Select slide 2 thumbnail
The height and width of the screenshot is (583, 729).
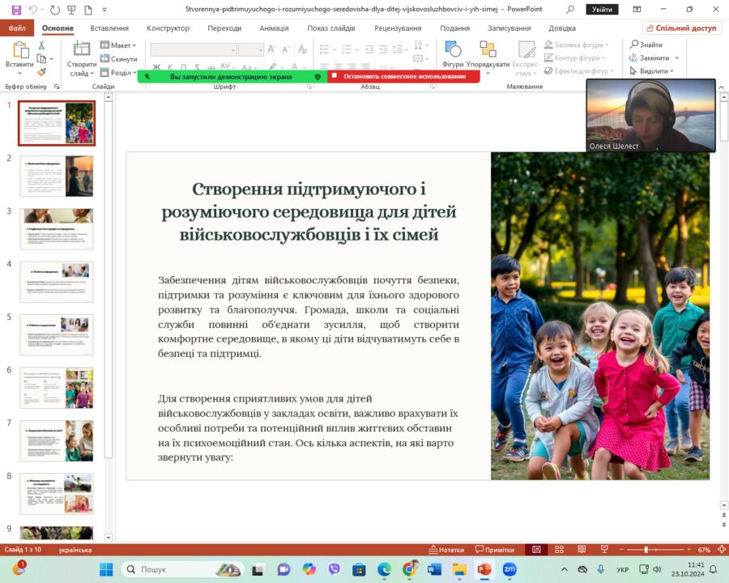click(57, 177)
